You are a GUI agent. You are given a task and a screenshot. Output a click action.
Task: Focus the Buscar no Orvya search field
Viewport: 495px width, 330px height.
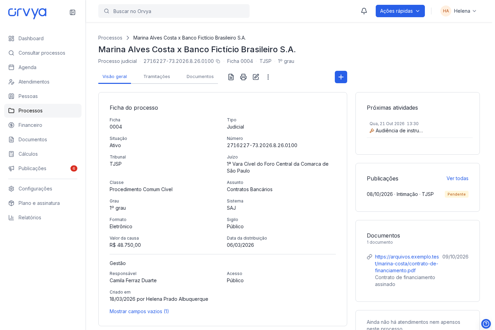click(x=174, y=11)
